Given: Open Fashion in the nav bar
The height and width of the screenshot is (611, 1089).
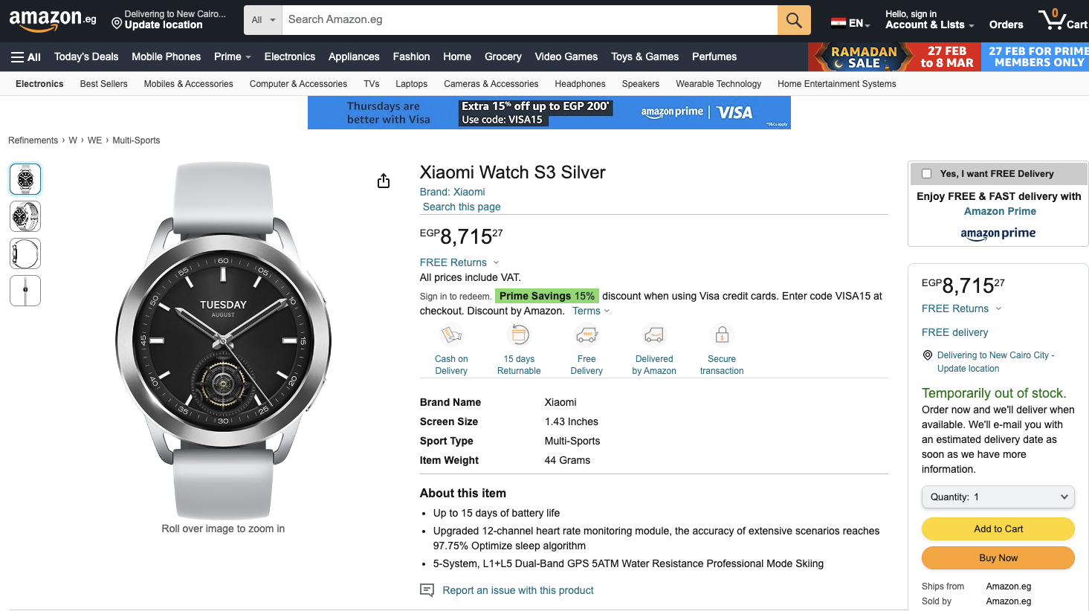Looking at the screenshot, I should 412,56.
